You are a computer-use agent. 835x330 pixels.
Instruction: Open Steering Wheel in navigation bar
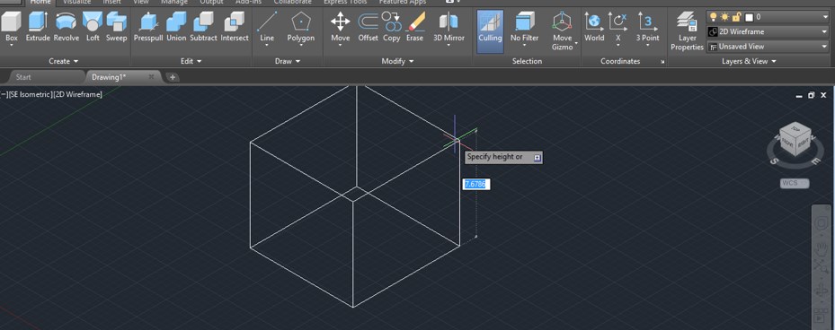pyautogui.click(x=821, y=222)
